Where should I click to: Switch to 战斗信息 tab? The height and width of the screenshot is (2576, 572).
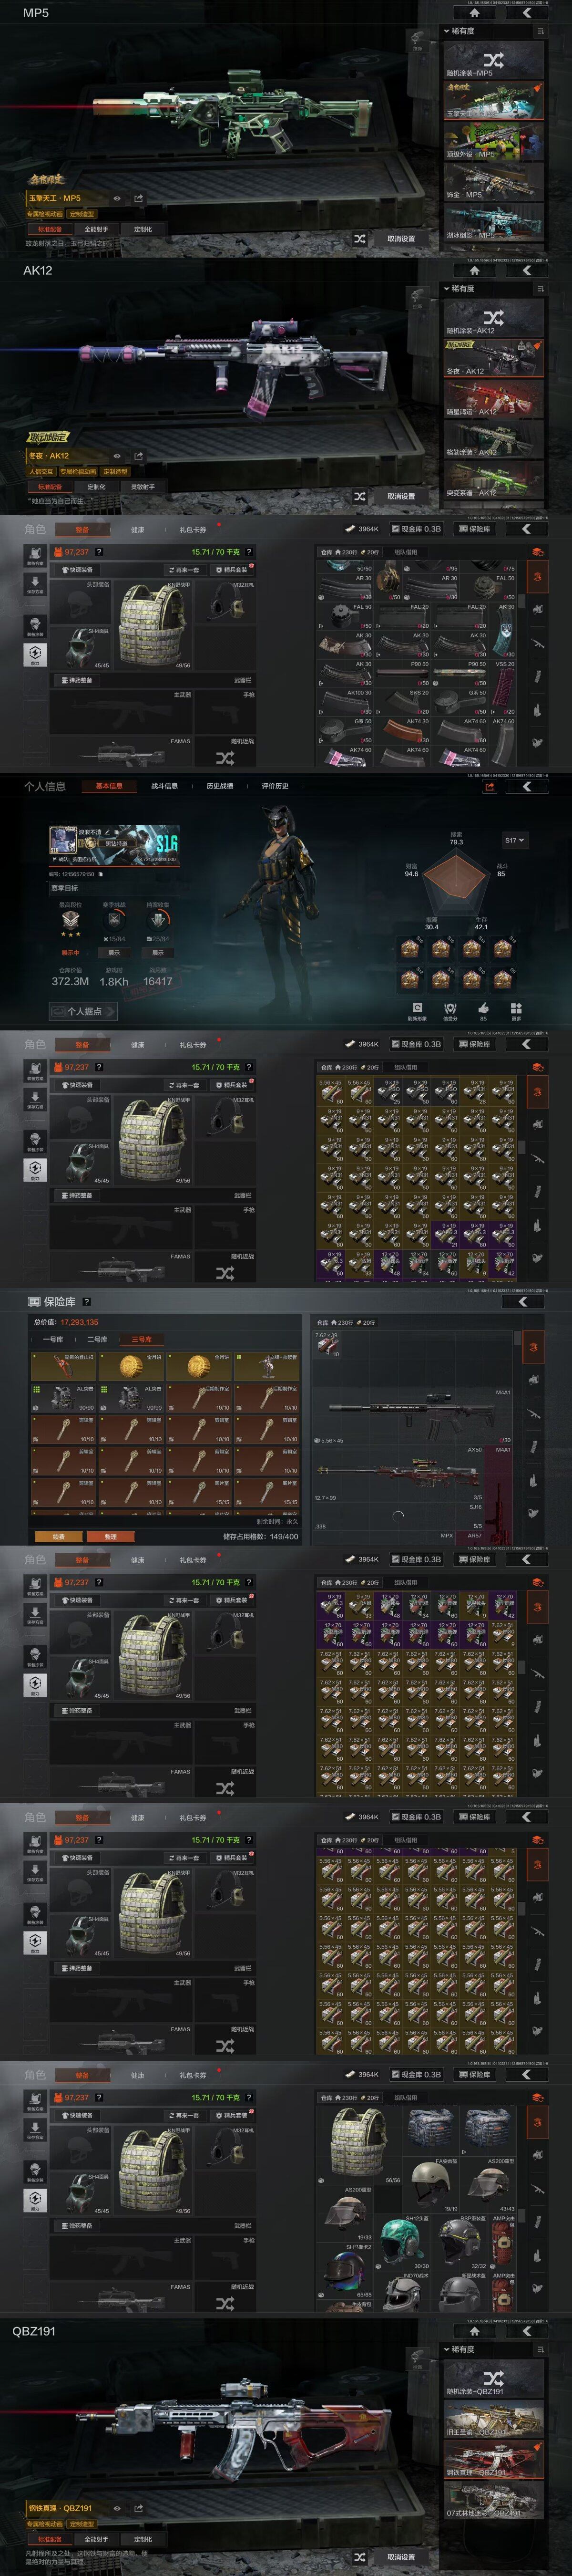(164, 786)
